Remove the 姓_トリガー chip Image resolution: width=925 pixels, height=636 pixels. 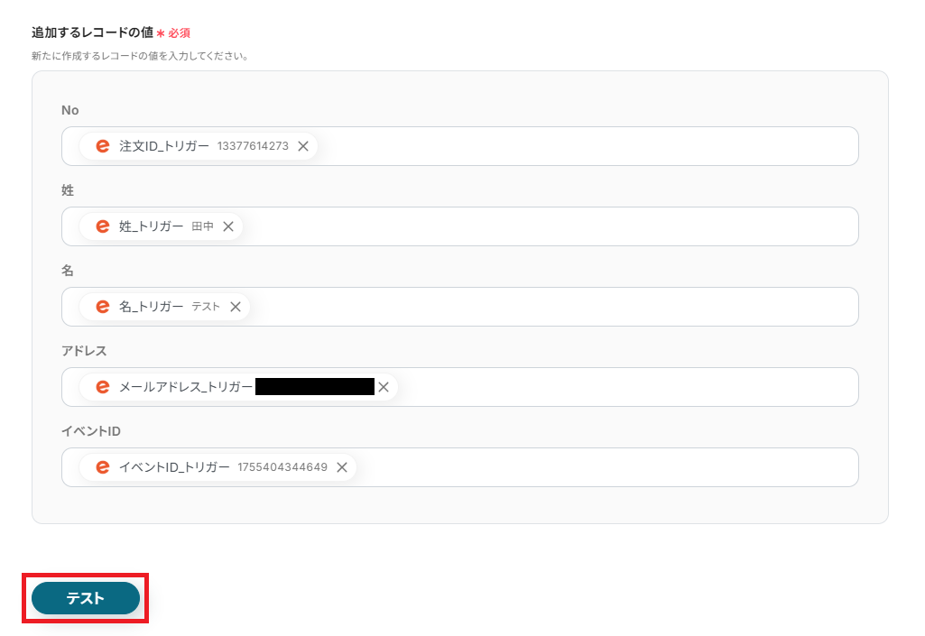pyautogui.click(x=228, y=226)
